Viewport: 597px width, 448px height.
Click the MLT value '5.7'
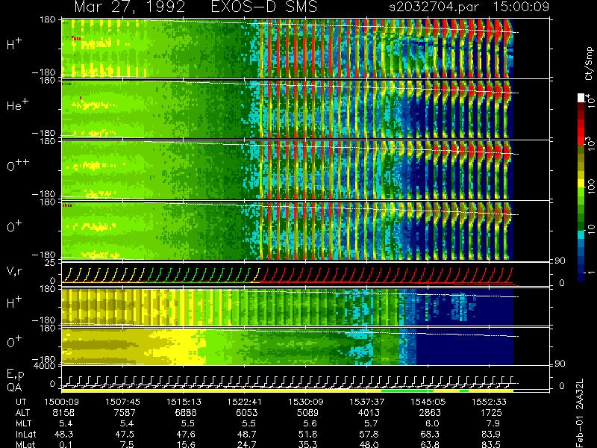click(x=371, y=423)
